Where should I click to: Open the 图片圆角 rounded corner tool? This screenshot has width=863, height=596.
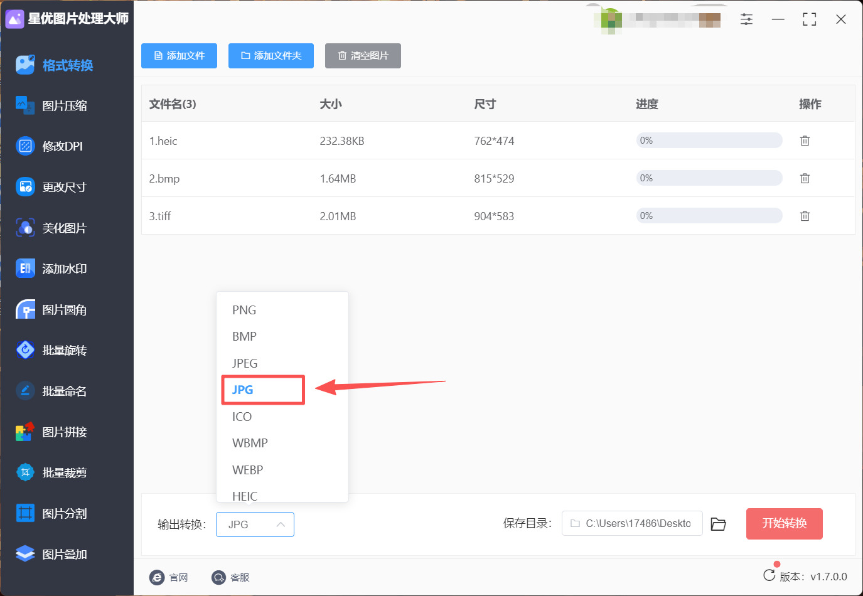coord(51,309)
